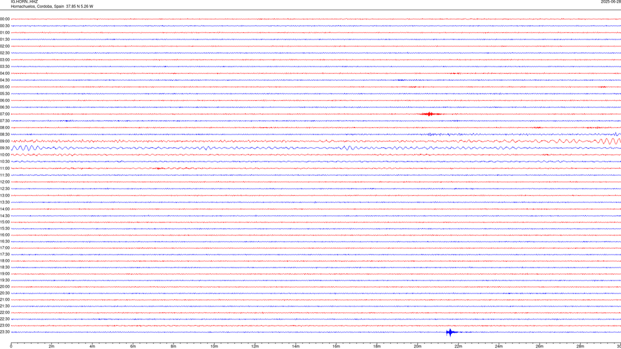621x349 pixels.
Task: Click the 21:30 time label
Action: tap(5, 306)
